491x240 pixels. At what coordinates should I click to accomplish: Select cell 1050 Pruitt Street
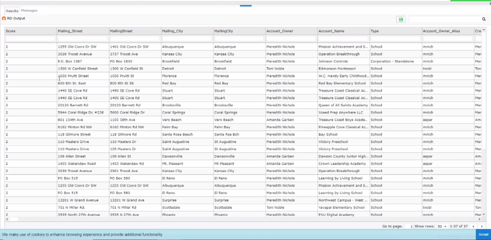[x=83, y=76]
